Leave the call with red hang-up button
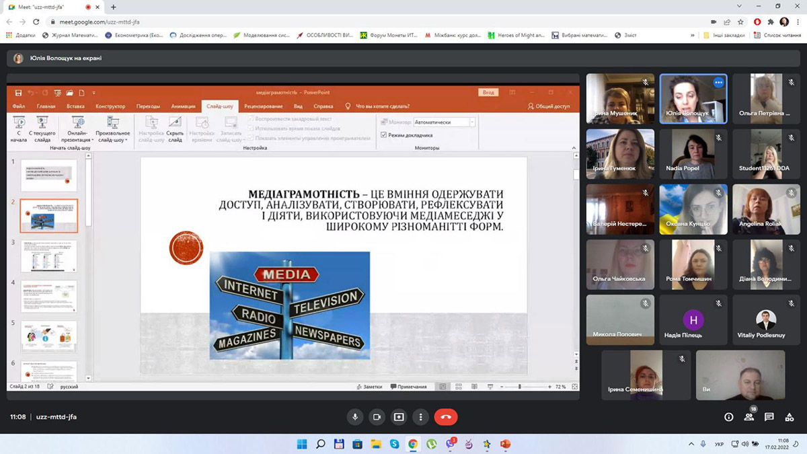The image size is (807, 454). [445, 417]
